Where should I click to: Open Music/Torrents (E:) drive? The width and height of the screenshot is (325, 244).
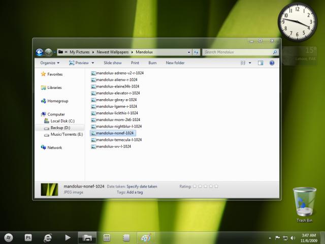point(63,134)
